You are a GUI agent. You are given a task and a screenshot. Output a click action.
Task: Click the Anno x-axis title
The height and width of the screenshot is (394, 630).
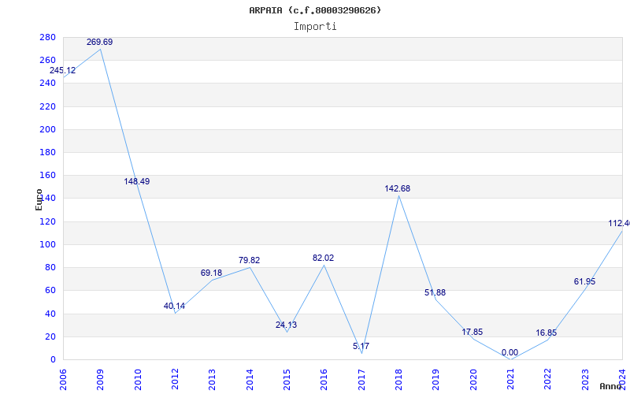[x=610, y=386]
